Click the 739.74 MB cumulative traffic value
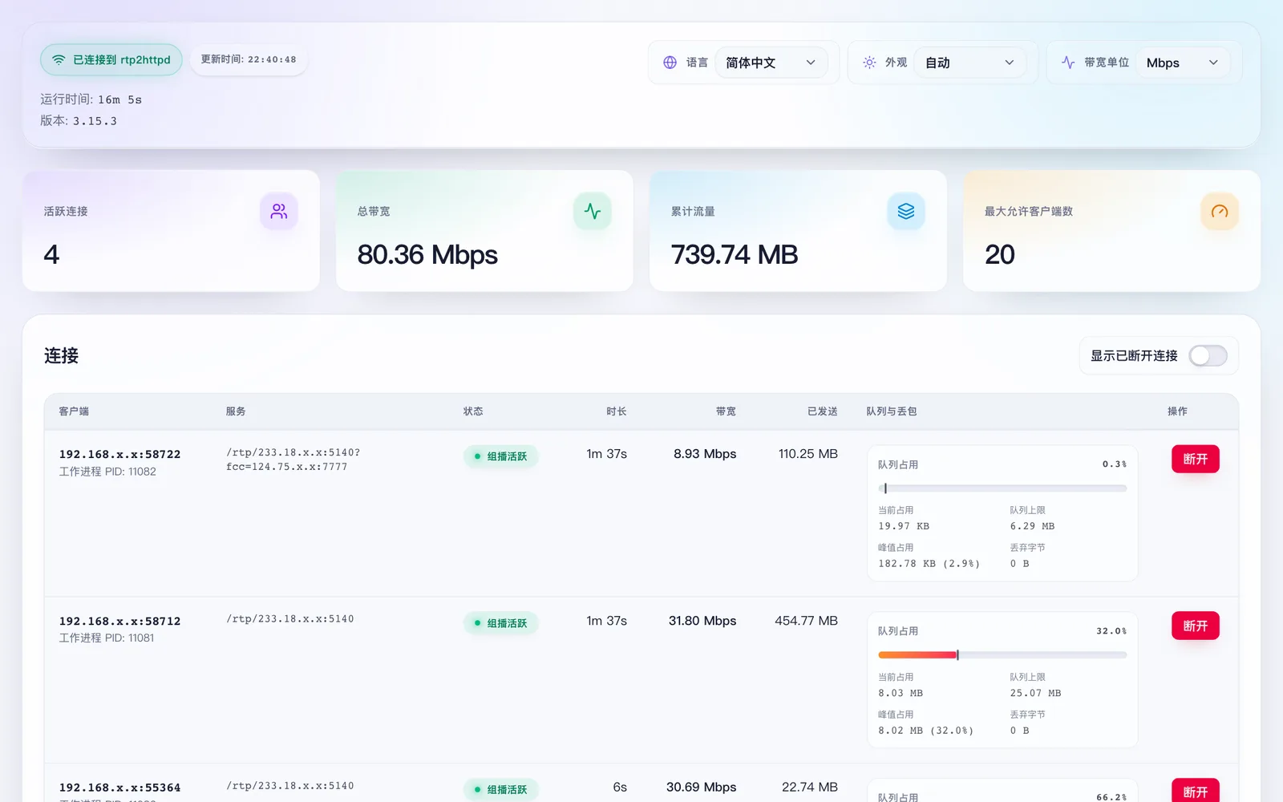1283x802 pixels. [735, 255]
